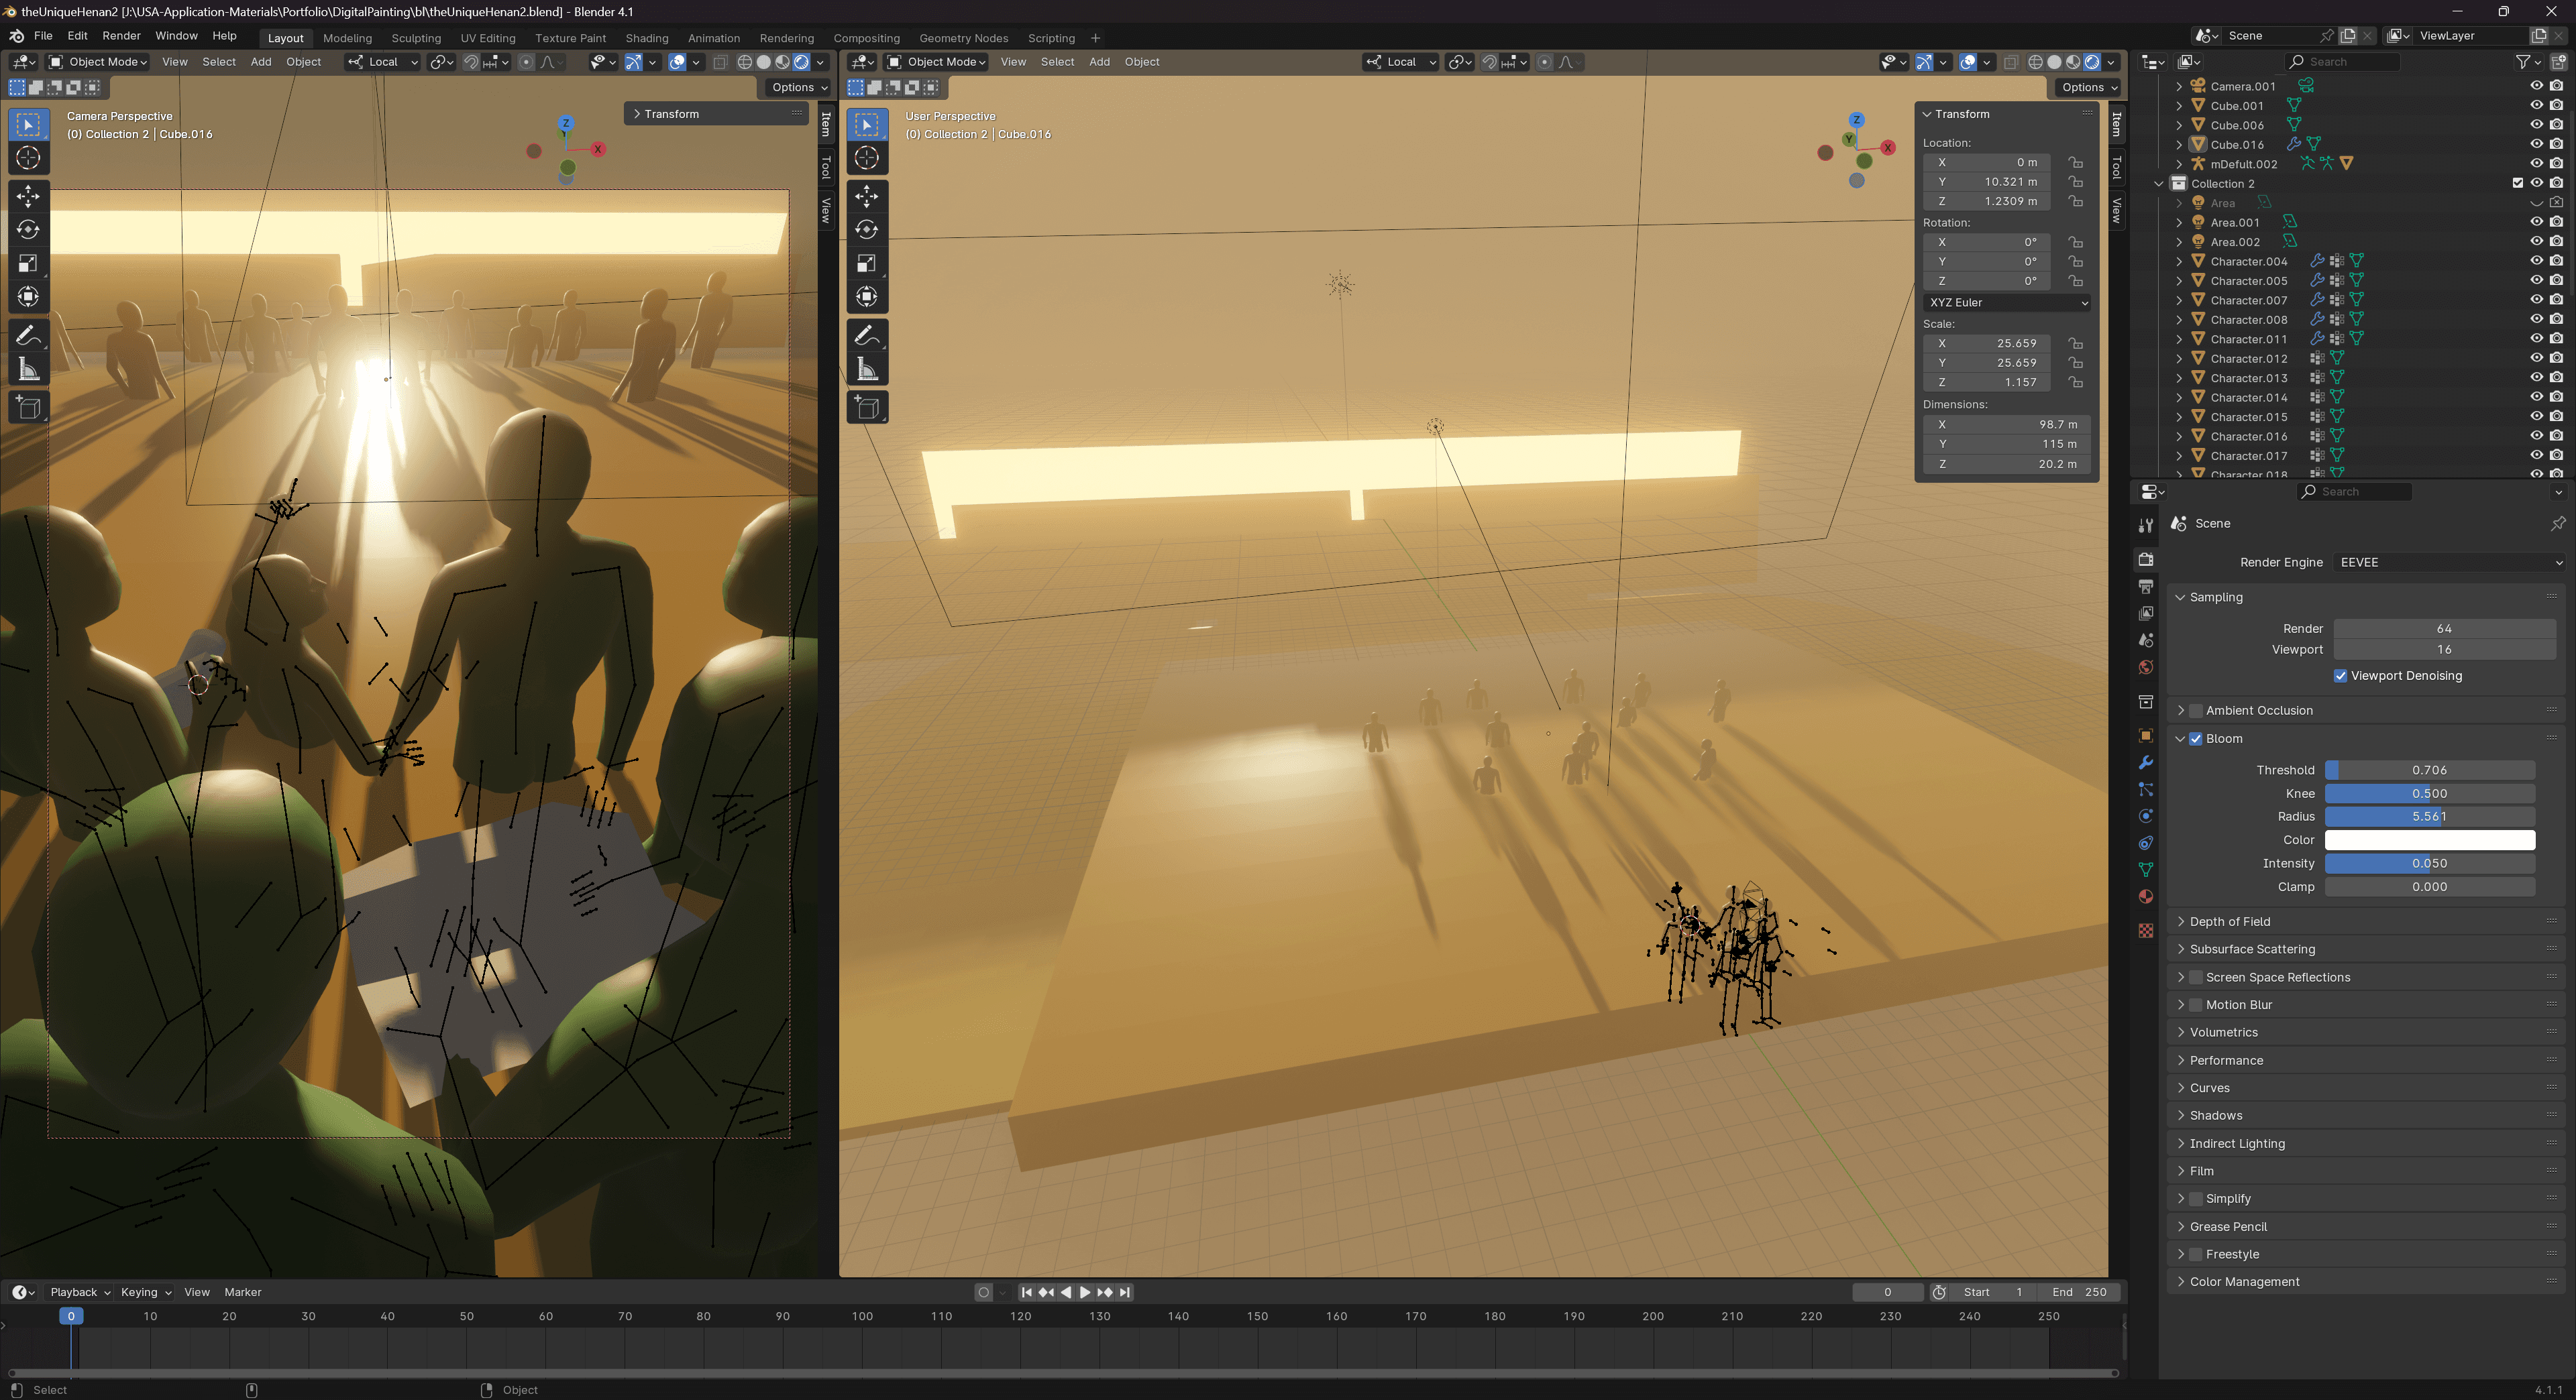The height and width of the screenshot is (1400, 2576).
Task: Open the Output properties tab
Action: pyautogui.click(x=2145, y=587)
